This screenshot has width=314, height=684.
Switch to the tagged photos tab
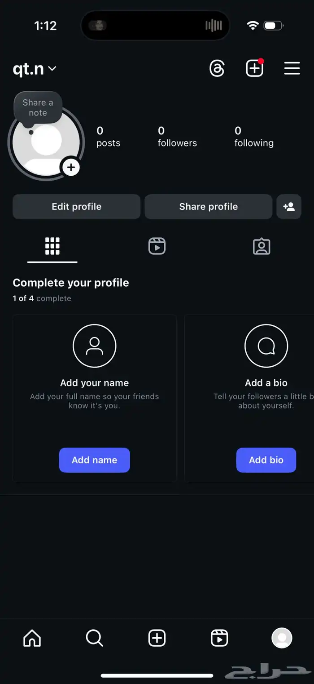pos(262,246)
